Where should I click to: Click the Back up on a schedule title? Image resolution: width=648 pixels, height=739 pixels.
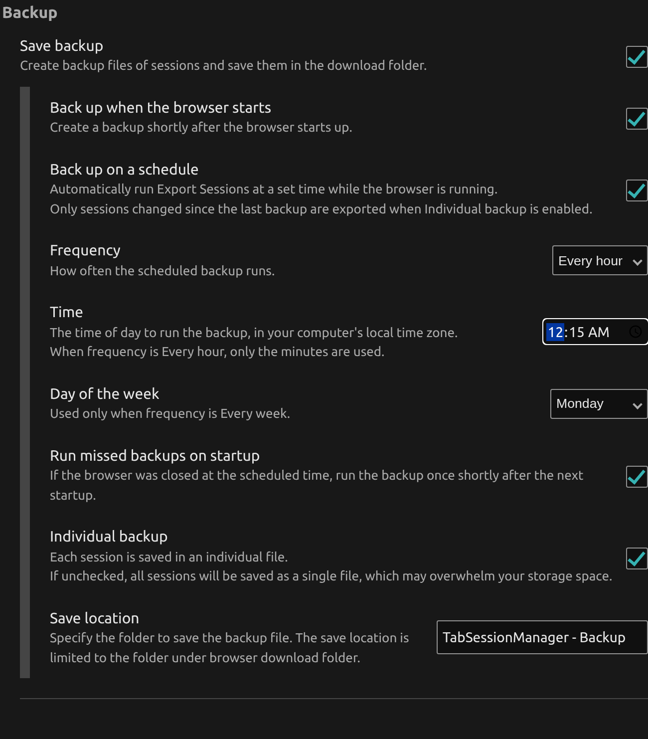coord(124,170)
